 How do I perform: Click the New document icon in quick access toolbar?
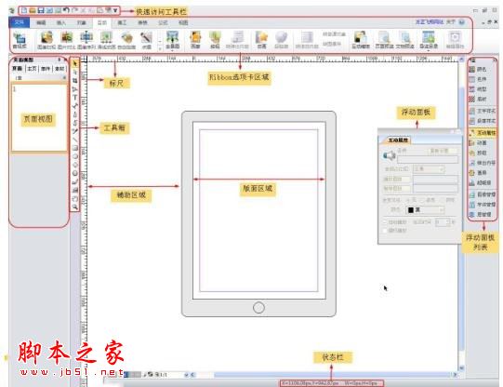pyautogui.click(x=24, y=10)
